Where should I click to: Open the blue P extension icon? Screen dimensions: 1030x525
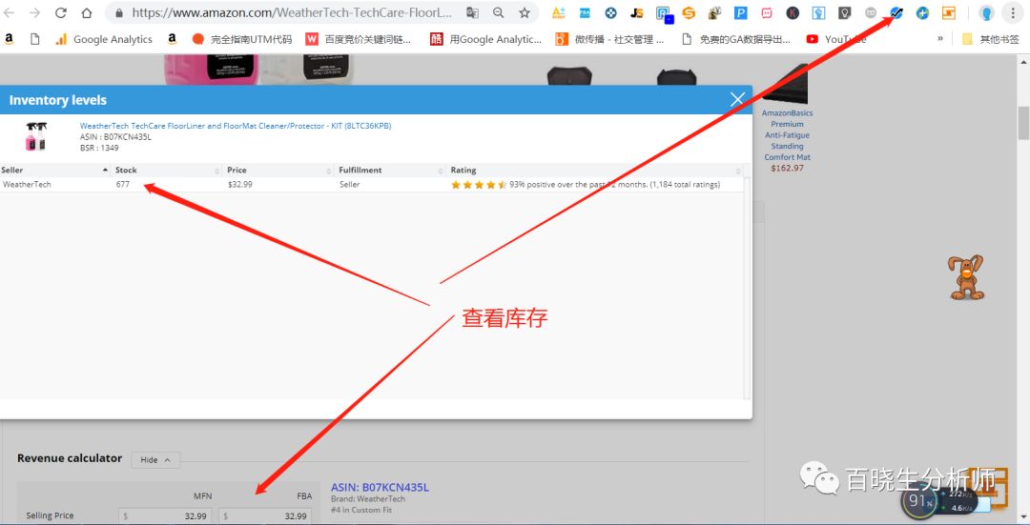point(741,12)
